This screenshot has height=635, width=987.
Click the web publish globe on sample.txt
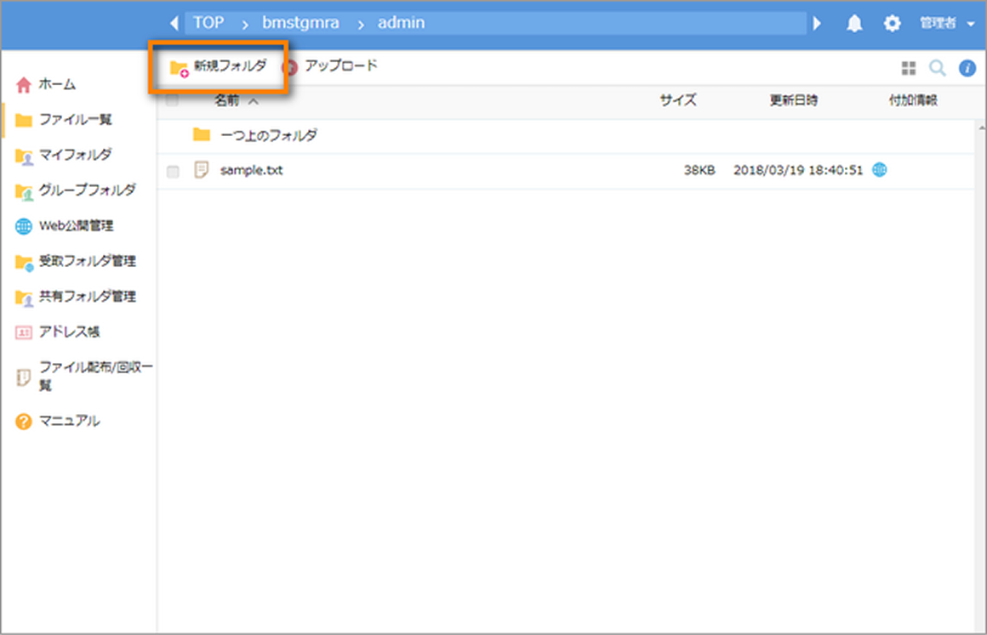(880, 170)
